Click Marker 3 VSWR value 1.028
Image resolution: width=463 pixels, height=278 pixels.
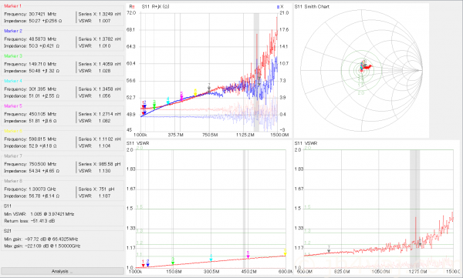click(104, 71)
